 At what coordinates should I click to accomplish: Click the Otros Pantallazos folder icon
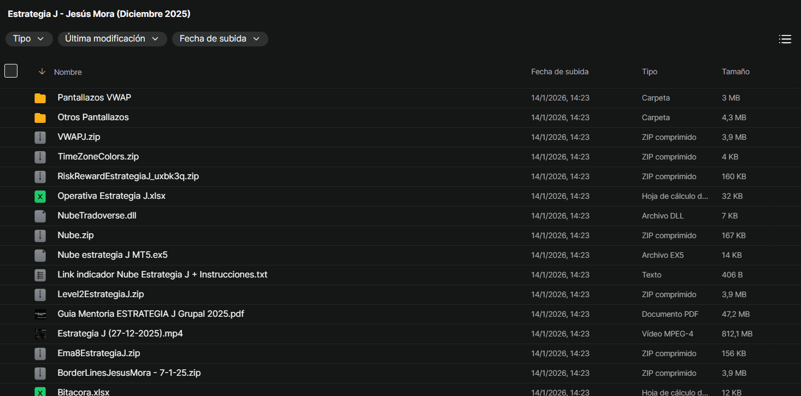(x=40, y=118)
